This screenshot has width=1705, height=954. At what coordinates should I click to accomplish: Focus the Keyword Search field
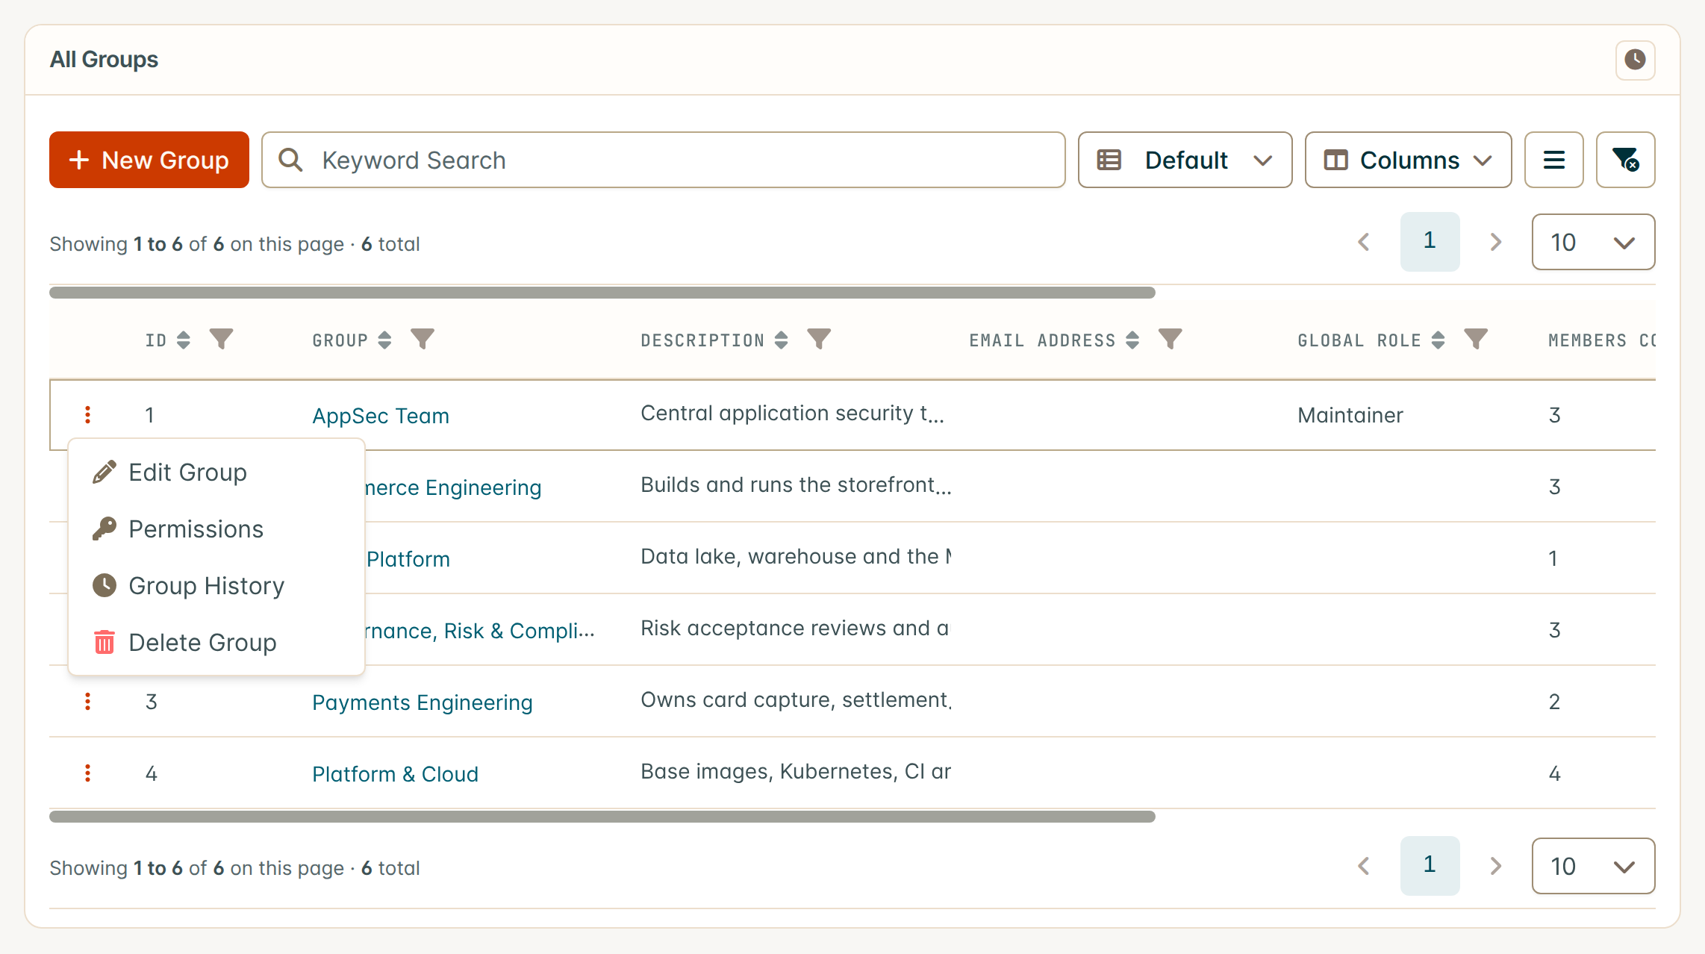point(663,160)
